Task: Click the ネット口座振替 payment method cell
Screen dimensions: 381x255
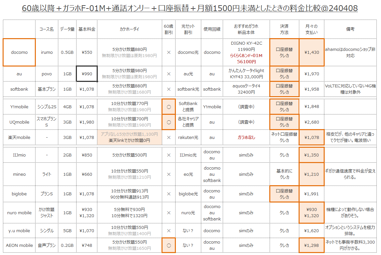Action: tap(284, 137)
